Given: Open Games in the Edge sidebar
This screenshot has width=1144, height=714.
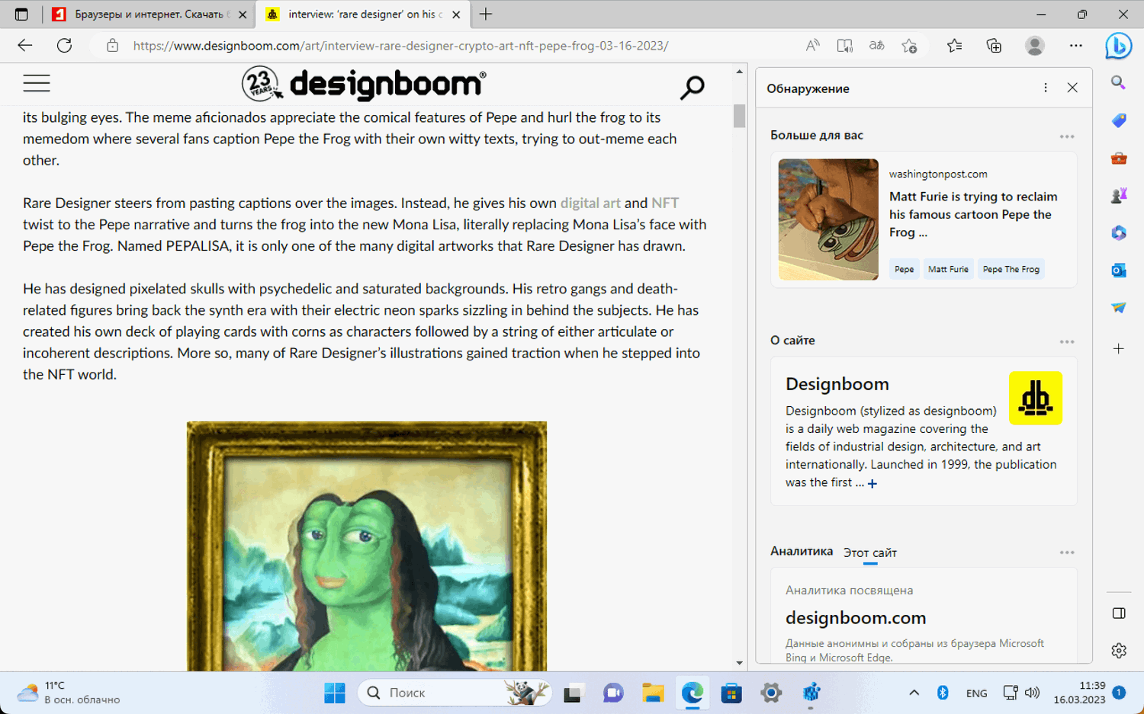Looking at the screenshot, I should [1118, 196].
